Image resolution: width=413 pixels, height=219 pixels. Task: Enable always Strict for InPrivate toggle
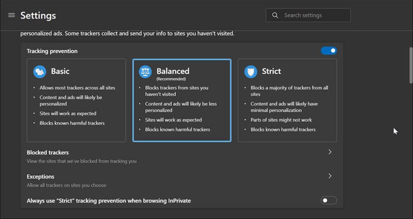click(329, 200)
